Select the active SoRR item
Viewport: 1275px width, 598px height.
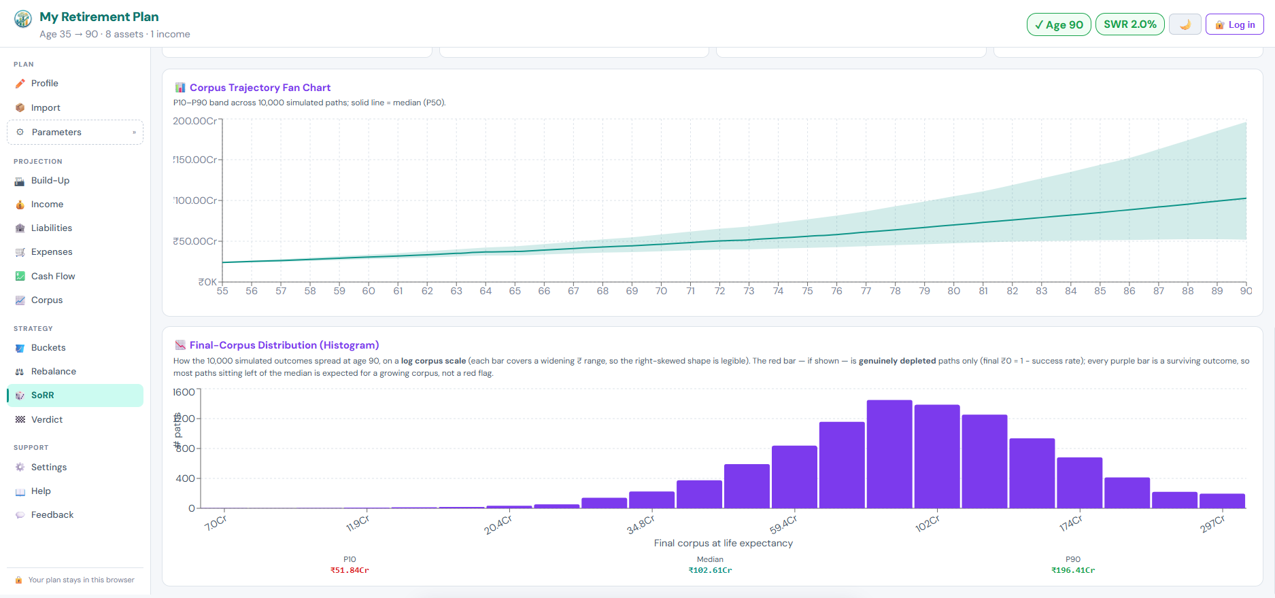[75, 395]
